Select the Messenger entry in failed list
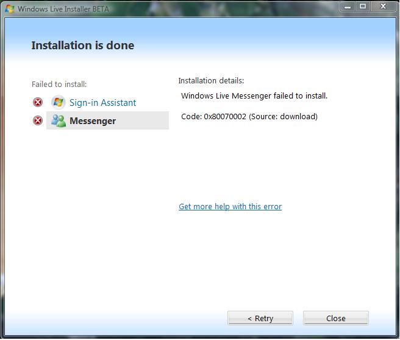This screenshot has height=340, width=400. point(107,120)
